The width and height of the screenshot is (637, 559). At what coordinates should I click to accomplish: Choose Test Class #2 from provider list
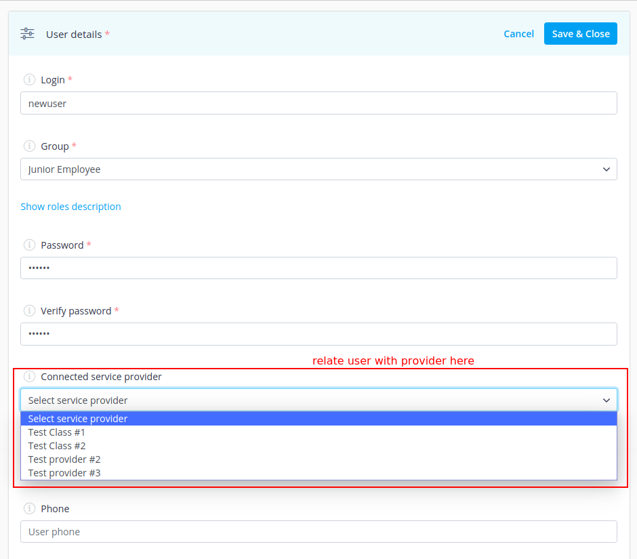coord(57,446)
